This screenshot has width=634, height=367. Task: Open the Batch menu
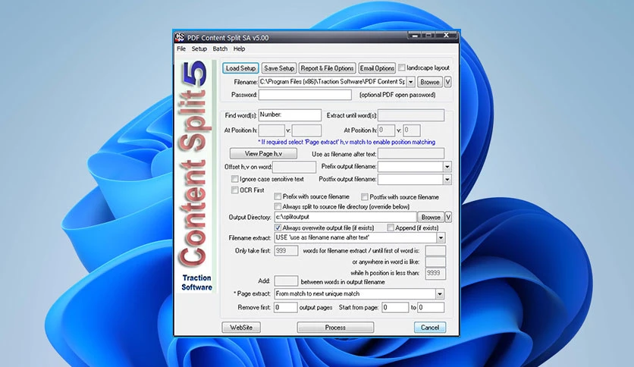220,49
